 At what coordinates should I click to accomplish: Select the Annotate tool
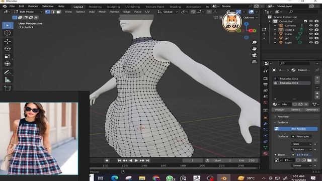[x=8, y=72]
